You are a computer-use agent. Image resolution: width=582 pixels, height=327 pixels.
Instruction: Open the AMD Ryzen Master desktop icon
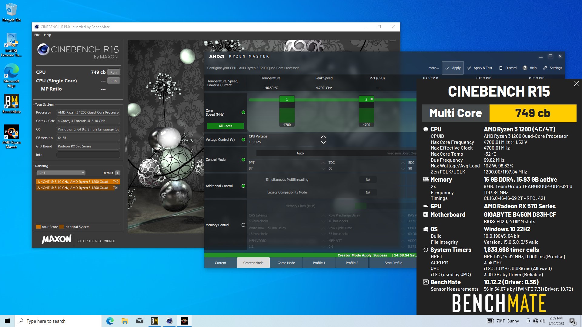(11, 137)
